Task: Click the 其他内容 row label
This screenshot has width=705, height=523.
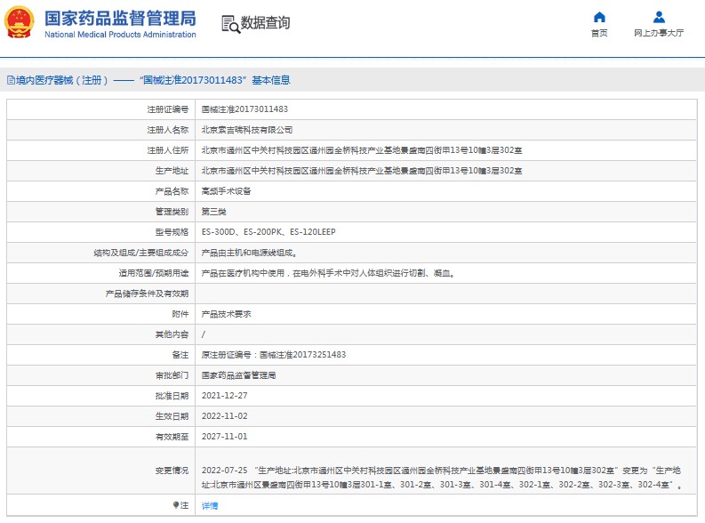Action: tap(172, 334)
